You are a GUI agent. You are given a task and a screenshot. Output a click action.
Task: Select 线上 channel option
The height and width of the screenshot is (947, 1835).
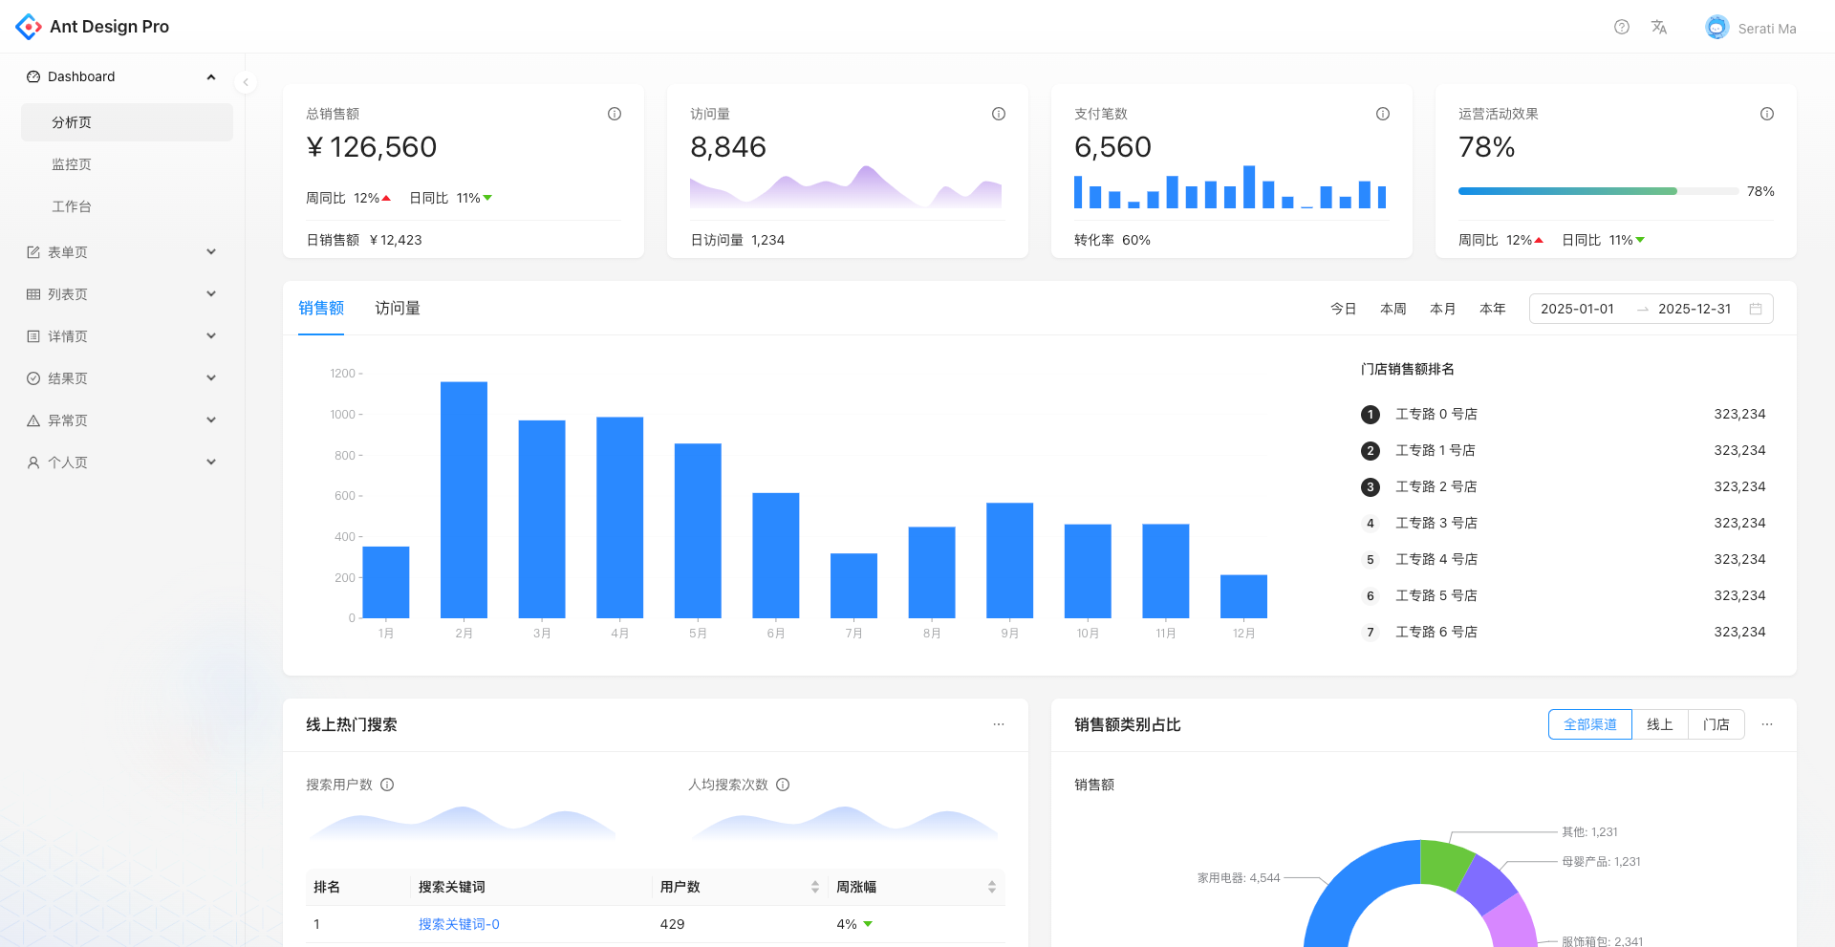[x=1660, y=724]
